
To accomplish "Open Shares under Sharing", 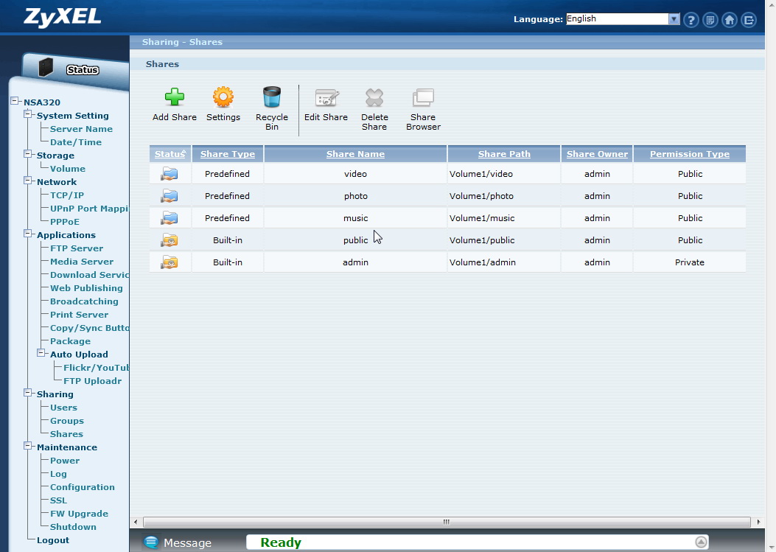I will coord(66,434).
